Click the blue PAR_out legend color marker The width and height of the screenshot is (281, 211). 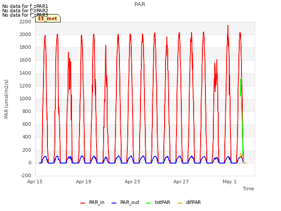point(114,203)
